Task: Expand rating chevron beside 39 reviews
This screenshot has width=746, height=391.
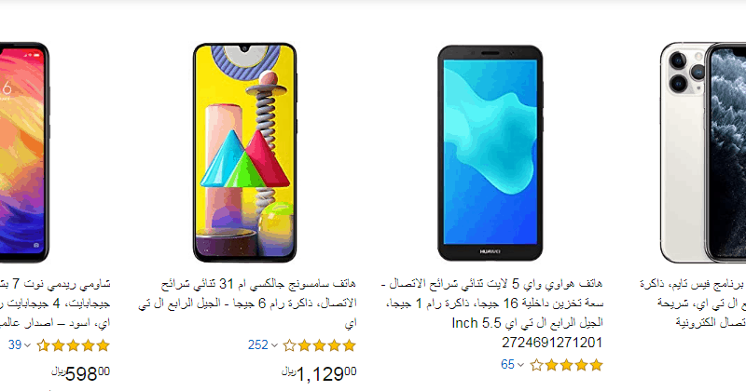Action: pos(28,345)
